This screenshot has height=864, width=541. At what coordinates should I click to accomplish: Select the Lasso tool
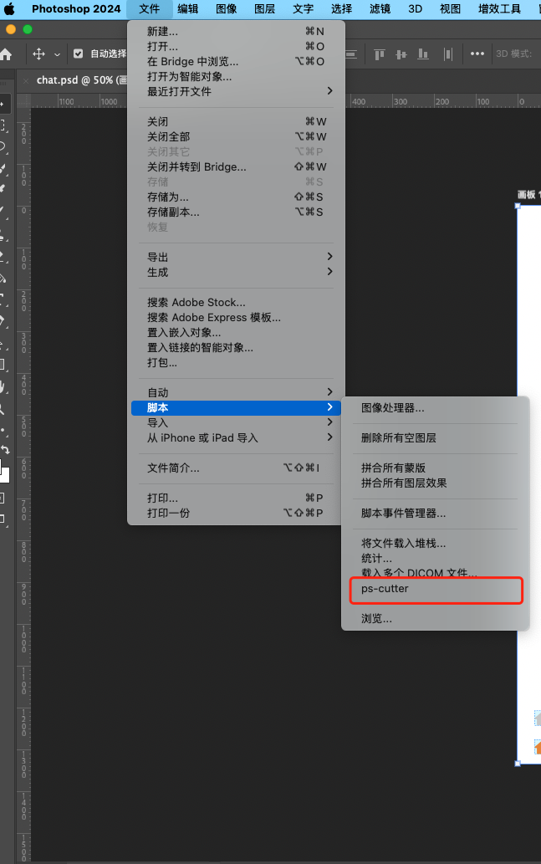click(x=3, y=146)
